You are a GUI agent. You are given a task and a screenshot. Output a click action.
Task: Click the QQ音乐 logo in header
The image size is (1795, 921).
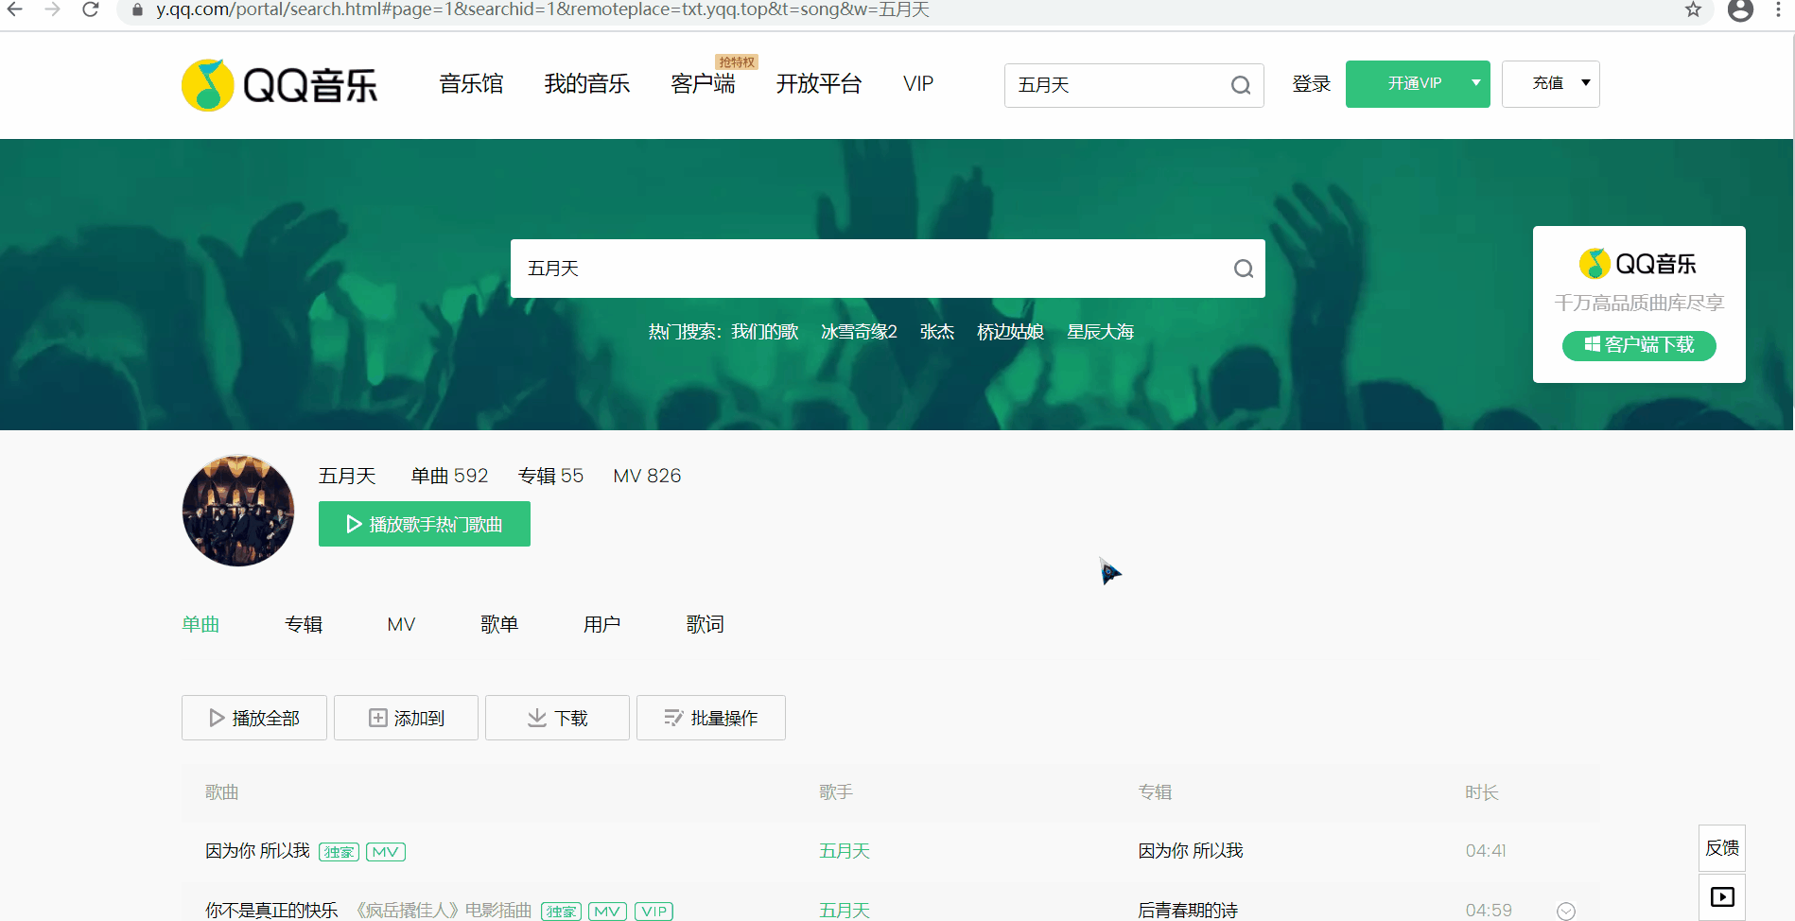[280, 85]
